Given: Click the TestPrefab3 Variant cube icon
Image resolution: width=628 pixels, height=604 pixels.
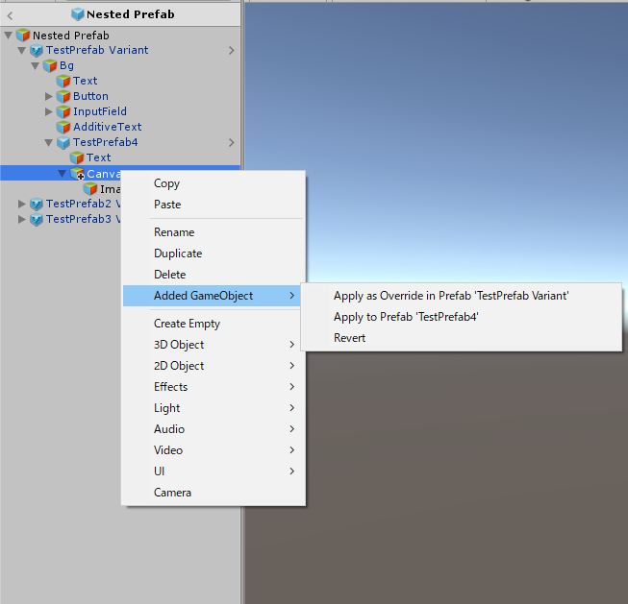Looking at the screenshot, I should (37, 219).
